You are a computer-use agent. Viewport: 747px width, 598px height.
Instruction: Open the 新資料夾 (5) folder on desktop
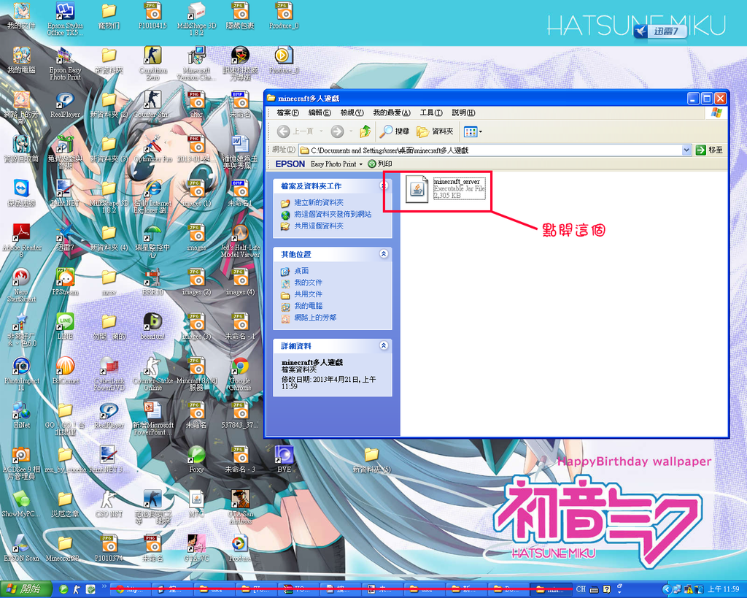click(x=371, y=459)
